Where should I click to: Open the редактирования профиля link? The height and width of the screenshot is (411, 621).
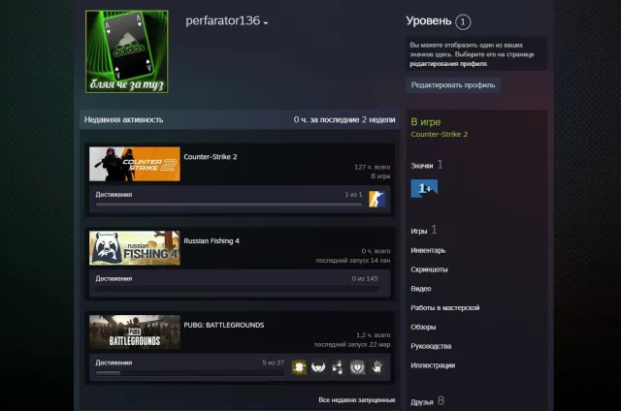(x=448, y=64)
